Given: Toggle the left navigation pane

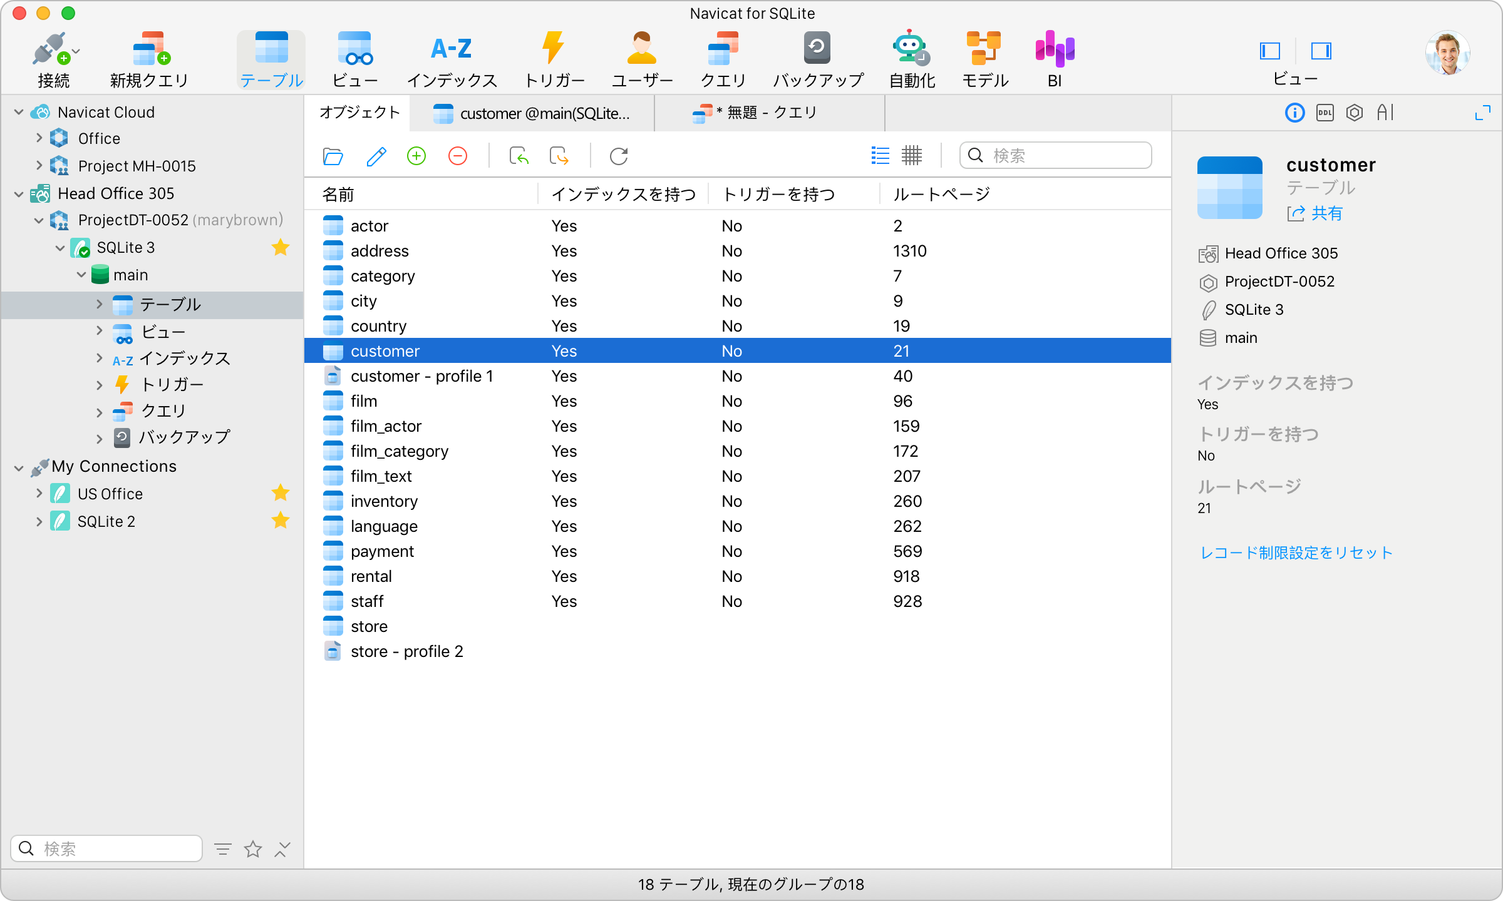Looking at the screenshot, I should click(1270, 51).
